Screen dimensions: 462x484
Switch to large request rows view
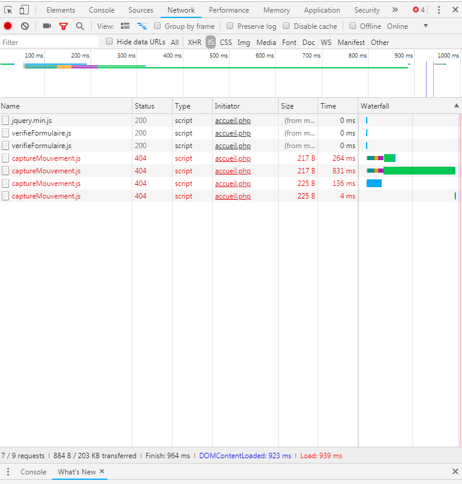tap(125, 26)
